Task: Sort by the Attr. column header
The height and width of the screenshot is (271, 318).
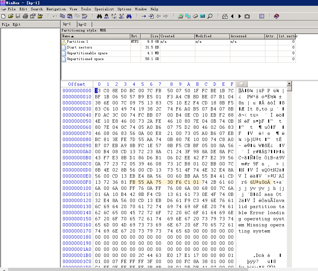Action: (271, 36)
